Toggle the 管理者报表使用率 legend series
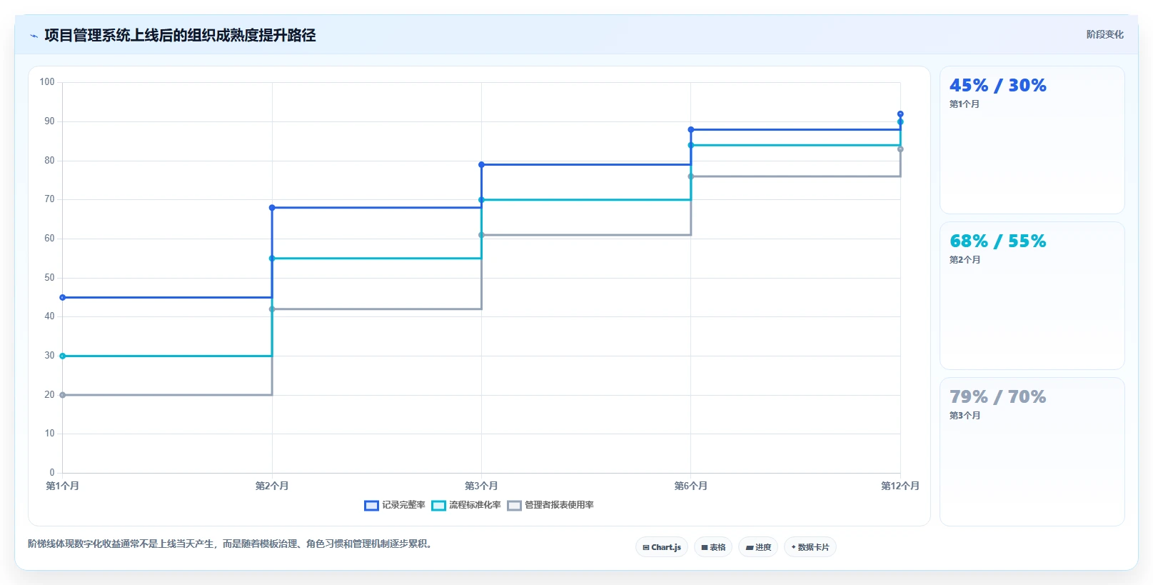This screenshot has width=1153, height=585. (550, 505)
